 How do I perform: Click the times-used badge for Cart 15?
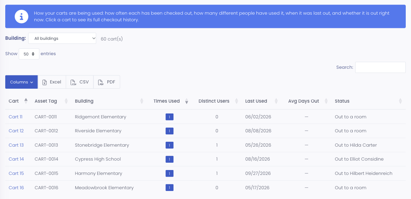click(x=169, y=174)
